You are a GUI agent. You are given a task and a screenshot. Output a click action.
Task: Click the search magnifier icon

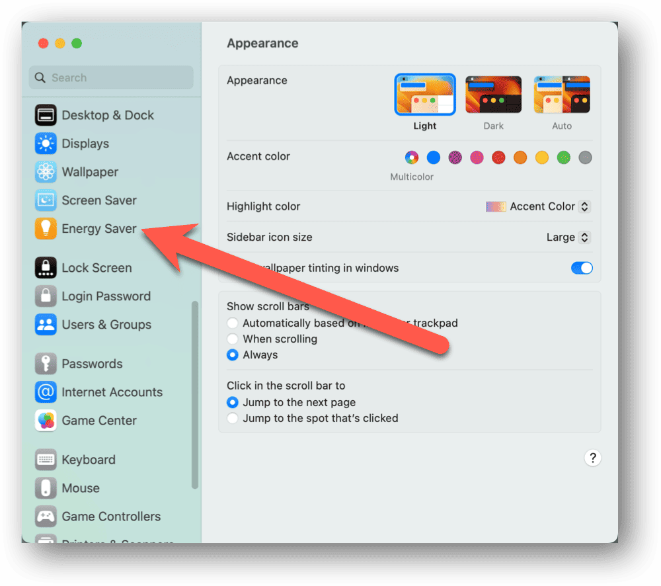coord(40,77)
